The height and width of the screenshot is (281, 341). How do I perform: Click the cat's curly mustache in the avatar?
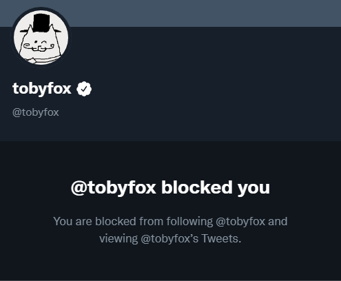point(39,48)
